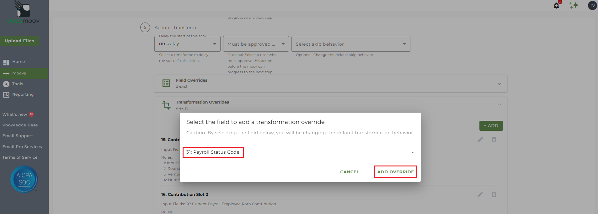Open the AI sparkle assistant icon
Image resolution: width=598 pixels, height=214 pixels.
click(x=574, y=6)
